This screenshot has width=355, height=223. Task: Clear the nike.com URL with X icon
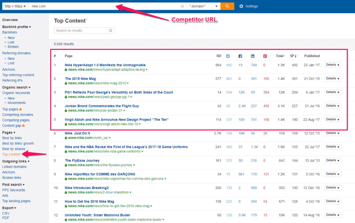click(182, 6)
